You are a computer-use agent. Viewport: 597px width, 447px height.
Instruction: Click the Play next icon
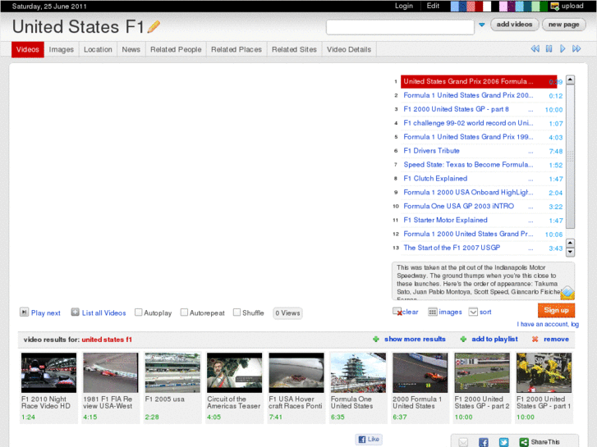click(x=24, y=312)
